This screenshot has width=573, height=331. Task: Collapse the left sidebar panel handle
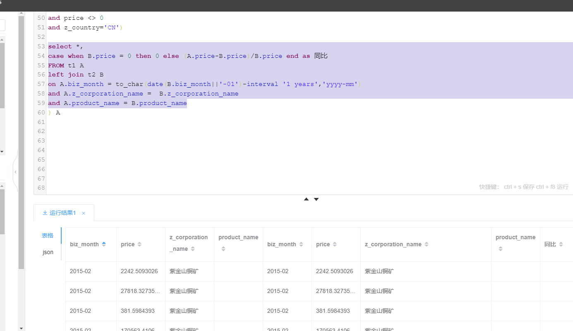tap(15, 172)
